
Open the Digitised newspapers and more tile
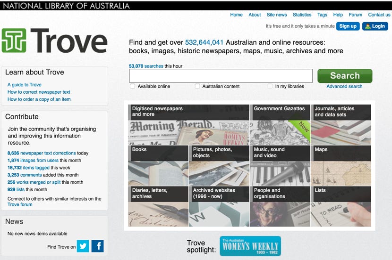[188, 124]
